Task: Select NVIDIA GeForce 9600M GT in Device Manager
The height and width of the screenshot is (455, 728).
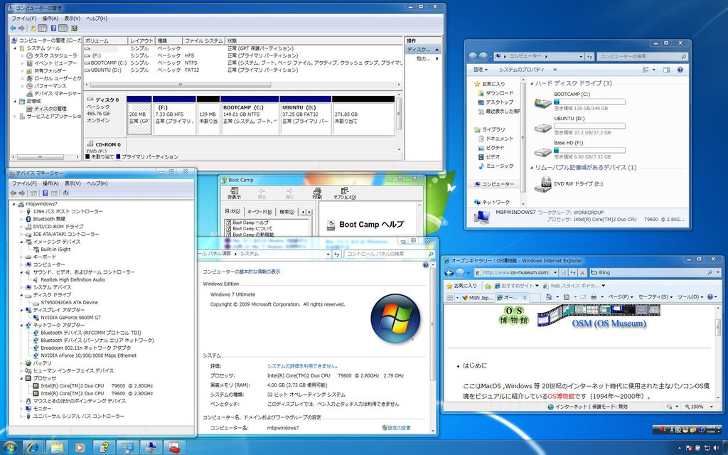Action: click(70, 318)
